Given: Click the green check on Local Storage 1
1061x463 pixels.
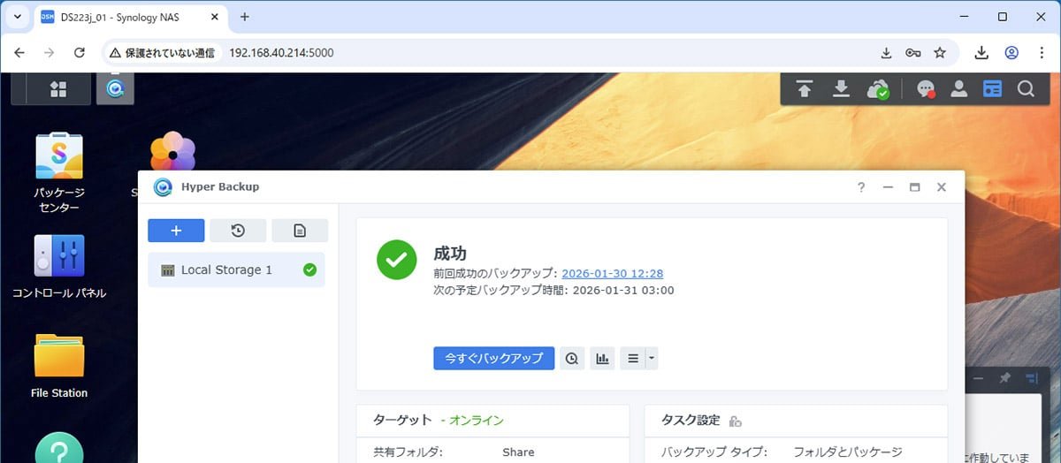Looking at the screenshot, I should (309, 269).
